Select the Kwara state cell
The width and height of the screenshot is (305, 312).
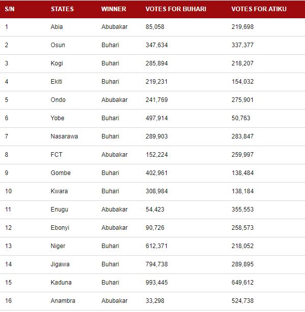click(59, 191)
